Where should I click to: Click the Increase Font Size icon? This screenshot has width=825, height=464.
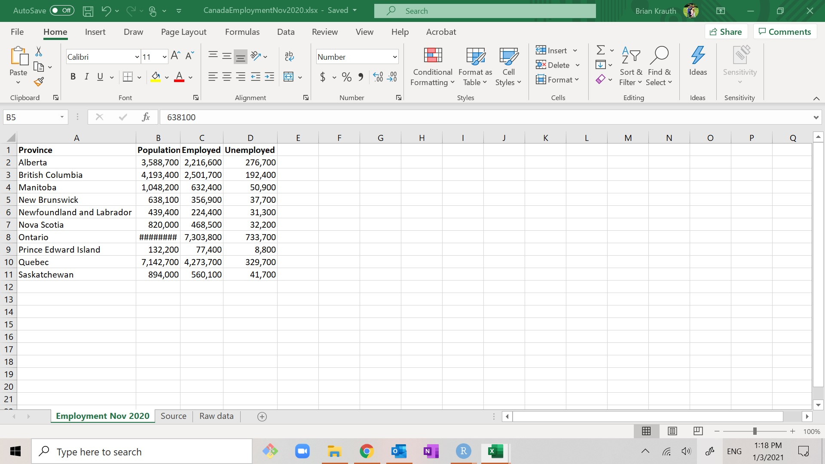[x=174, y=55]
